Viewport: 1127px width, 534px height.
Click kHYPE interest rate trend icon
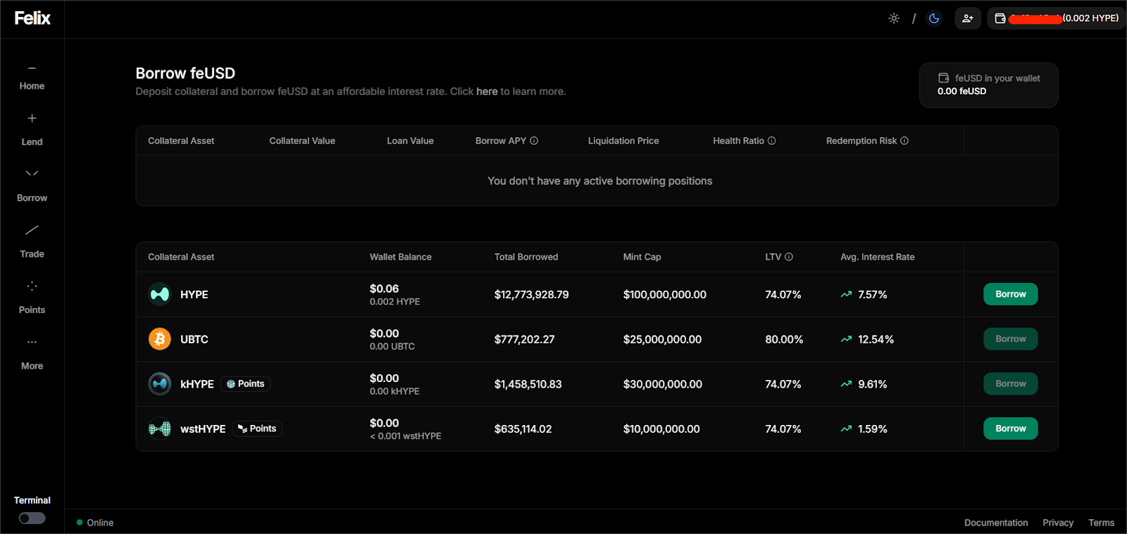(846, 384)
